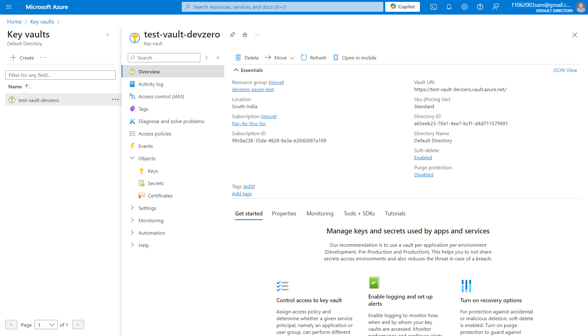Open the account avatar menu
Image resolution: width=588 pixels, height=336 pixels.
coord(581,7)
